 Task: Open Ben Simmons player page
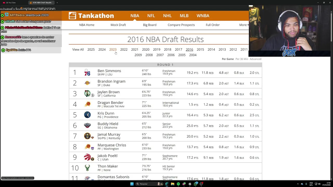109,71
